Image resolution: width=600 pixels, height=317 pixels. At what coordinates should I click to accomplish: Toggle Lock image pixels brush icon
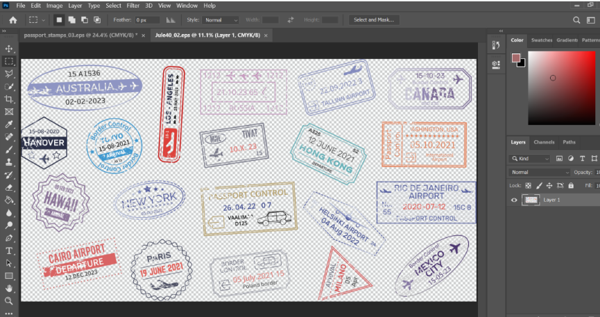tap(539, 186)
